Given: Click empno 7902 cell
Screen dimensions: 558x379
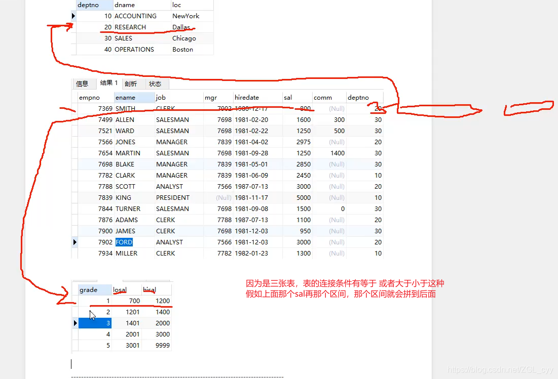Looking at the screenshot, I should (x=96, y=242).
